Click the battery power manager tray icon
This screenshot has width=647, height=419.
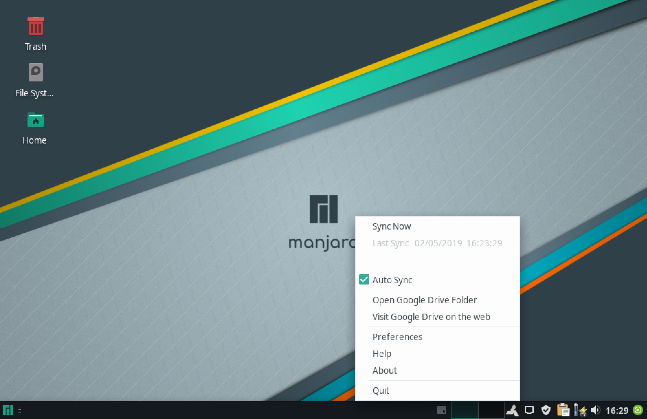pyautogui.click(x=580, y=410)
